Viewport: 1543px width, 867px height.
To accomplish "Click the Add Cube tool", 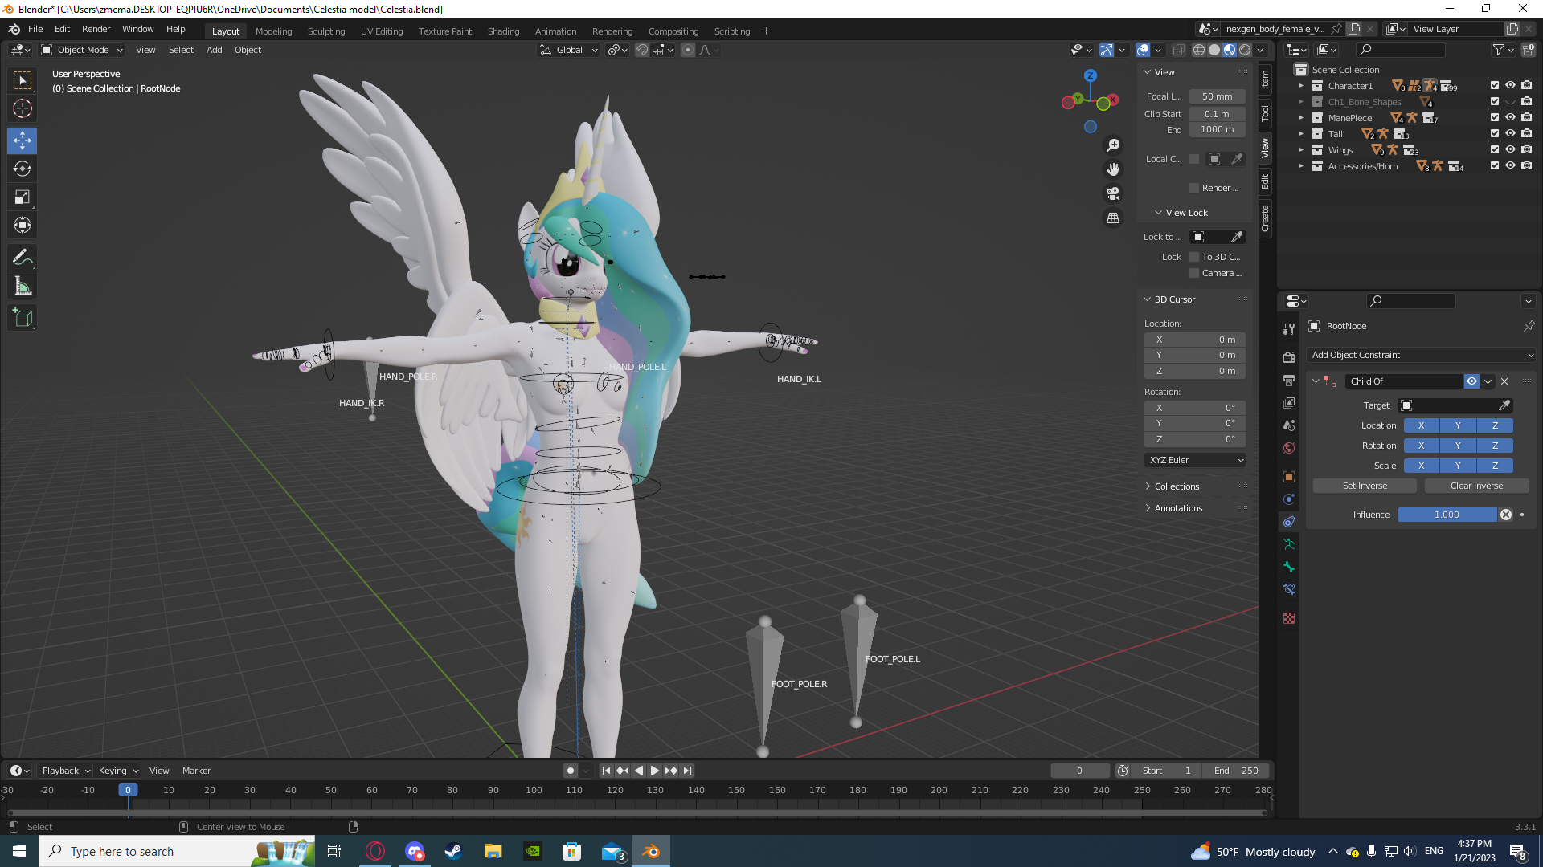I will pyautogui.click(x=23, y=318).
